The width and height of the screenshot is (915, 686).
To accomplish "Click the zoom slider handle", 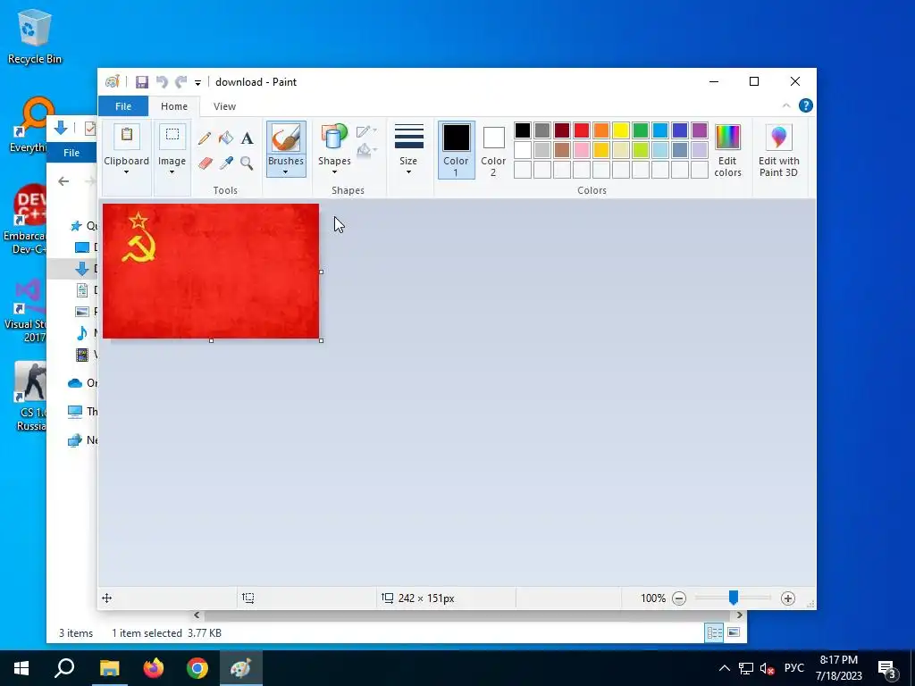I will tap(734, 598).
